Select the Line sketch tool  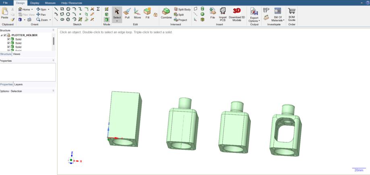tap(56, 9)
